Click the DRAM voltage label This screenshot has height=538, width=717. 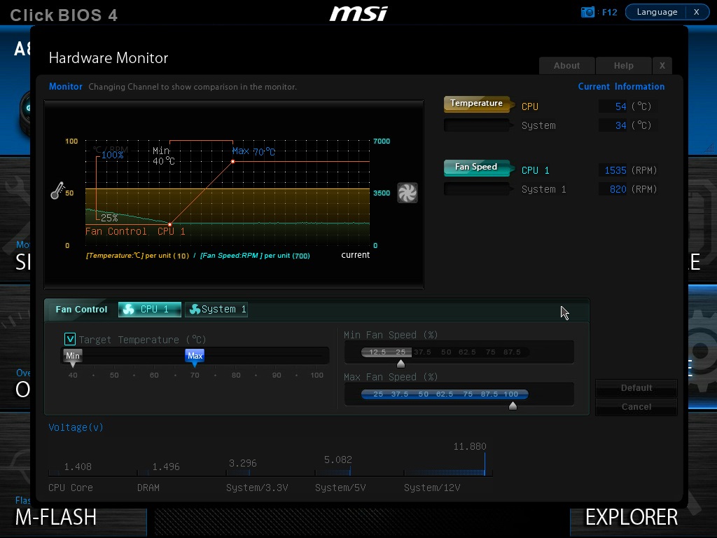pyautogui.click(x=148, y=488)
